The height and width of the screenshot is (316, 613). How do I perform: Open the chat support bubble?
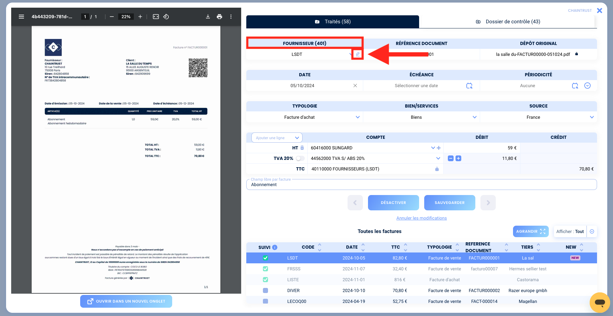click(600, 302)
